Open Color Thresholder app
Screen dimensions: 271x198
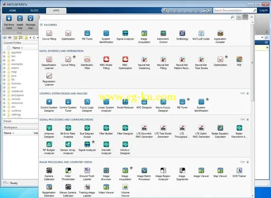(68, 174)
